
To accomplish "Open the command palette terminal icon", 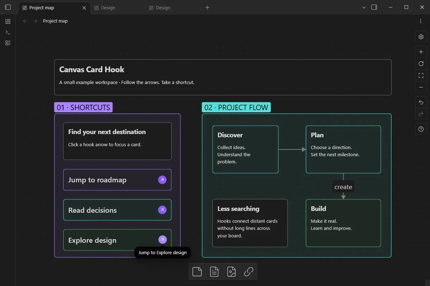I will pos(8,32).
